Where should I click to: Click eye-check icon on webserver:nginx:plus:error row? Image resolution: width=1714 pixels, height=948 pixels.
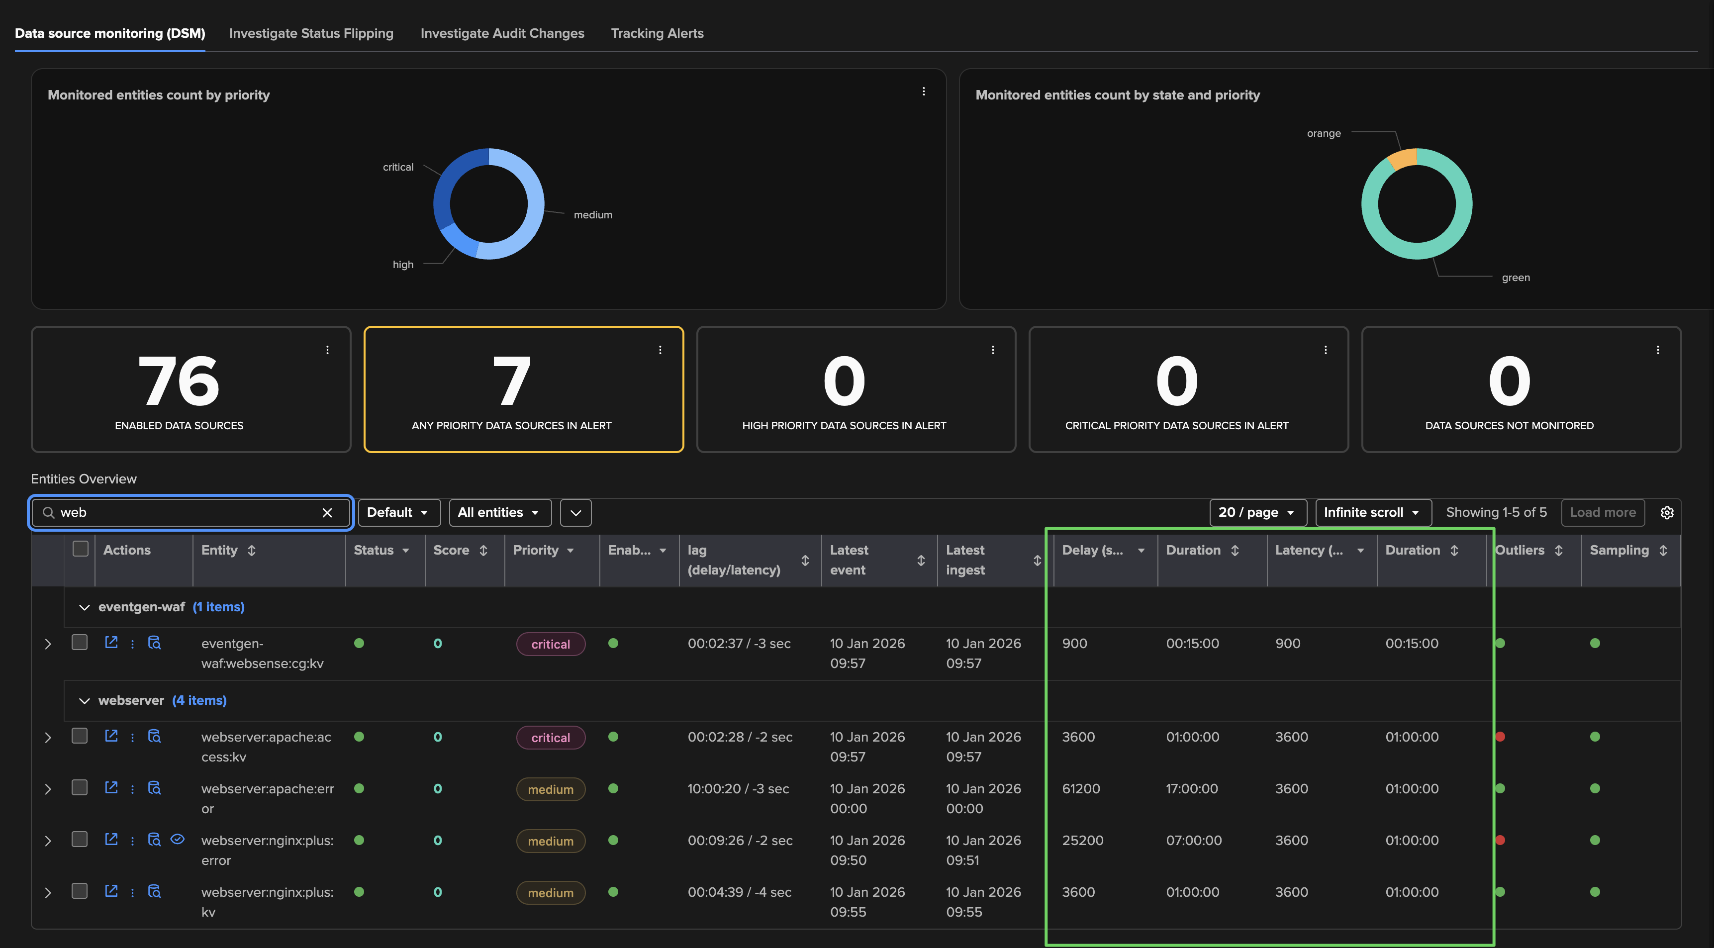177,839
